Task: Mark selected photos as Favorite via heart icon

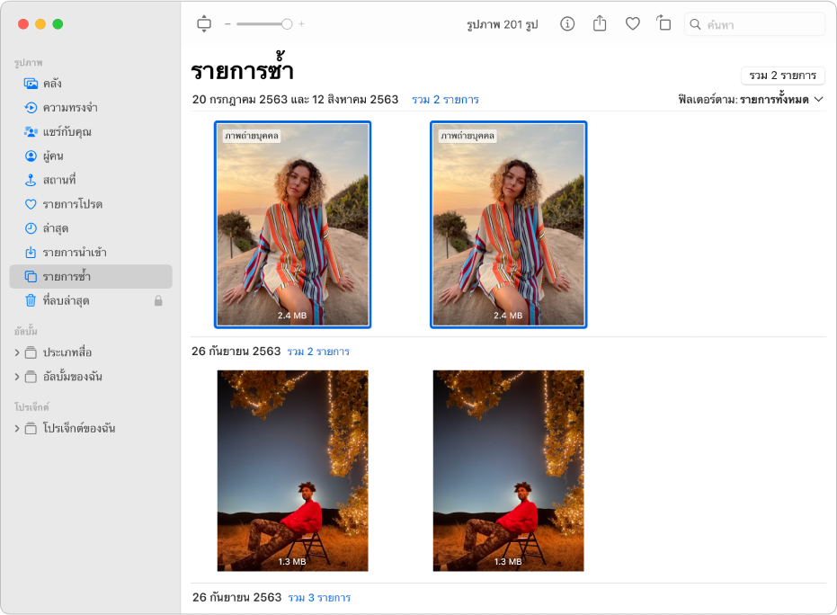Action: pyautogui.click(x=632, y=24)
